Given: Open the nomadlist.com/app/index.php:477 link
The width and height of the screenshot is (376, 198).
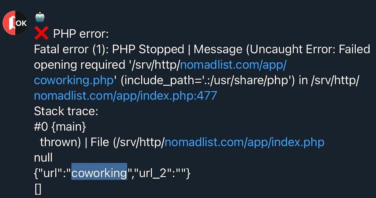Looking at the screenshot, I should [125, 96].
